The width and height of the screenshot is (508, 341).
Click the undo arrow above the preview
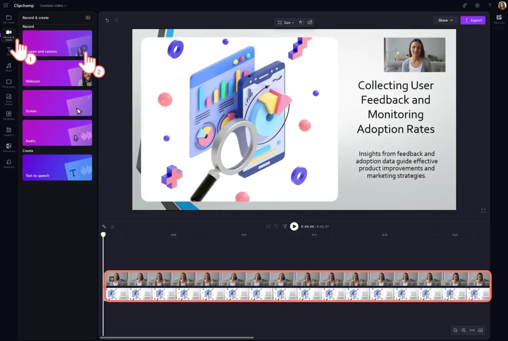pyautogui.click(x=106, y=20)
